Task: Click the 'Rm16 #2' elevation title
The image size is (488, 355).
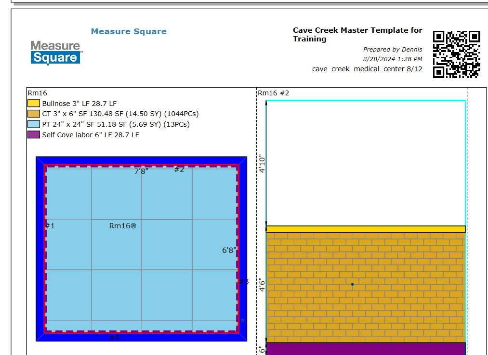Action: click(x=273, y=93)
